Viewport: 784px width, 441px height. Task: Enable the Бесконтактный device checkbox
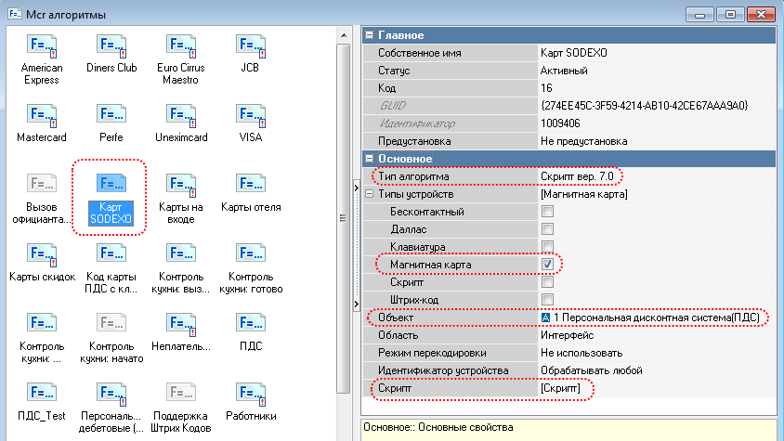[x=548, y=213]
